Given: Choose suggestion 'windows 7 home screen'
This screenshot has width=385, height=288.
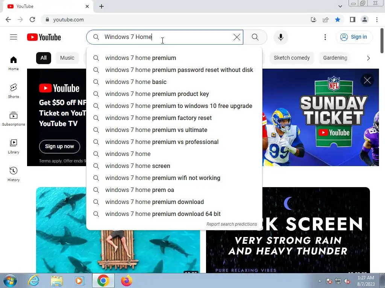Looking at the screenshot, I should (174, 166).
